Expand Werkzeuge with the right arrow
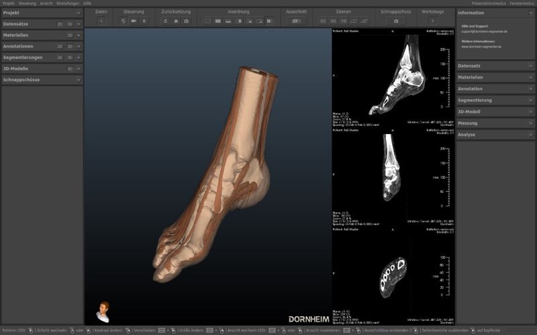This screenshot has height=335, width=537. 433,21
